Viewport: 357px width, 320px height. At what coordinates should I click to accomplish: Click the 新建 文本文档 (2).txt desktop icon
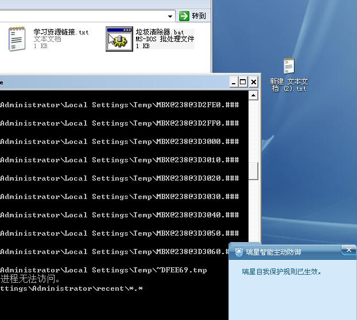click(x=289, y=66)
